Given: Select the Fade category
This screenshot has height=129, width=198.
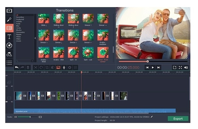Looking at the screenshot, I should 18,24.
